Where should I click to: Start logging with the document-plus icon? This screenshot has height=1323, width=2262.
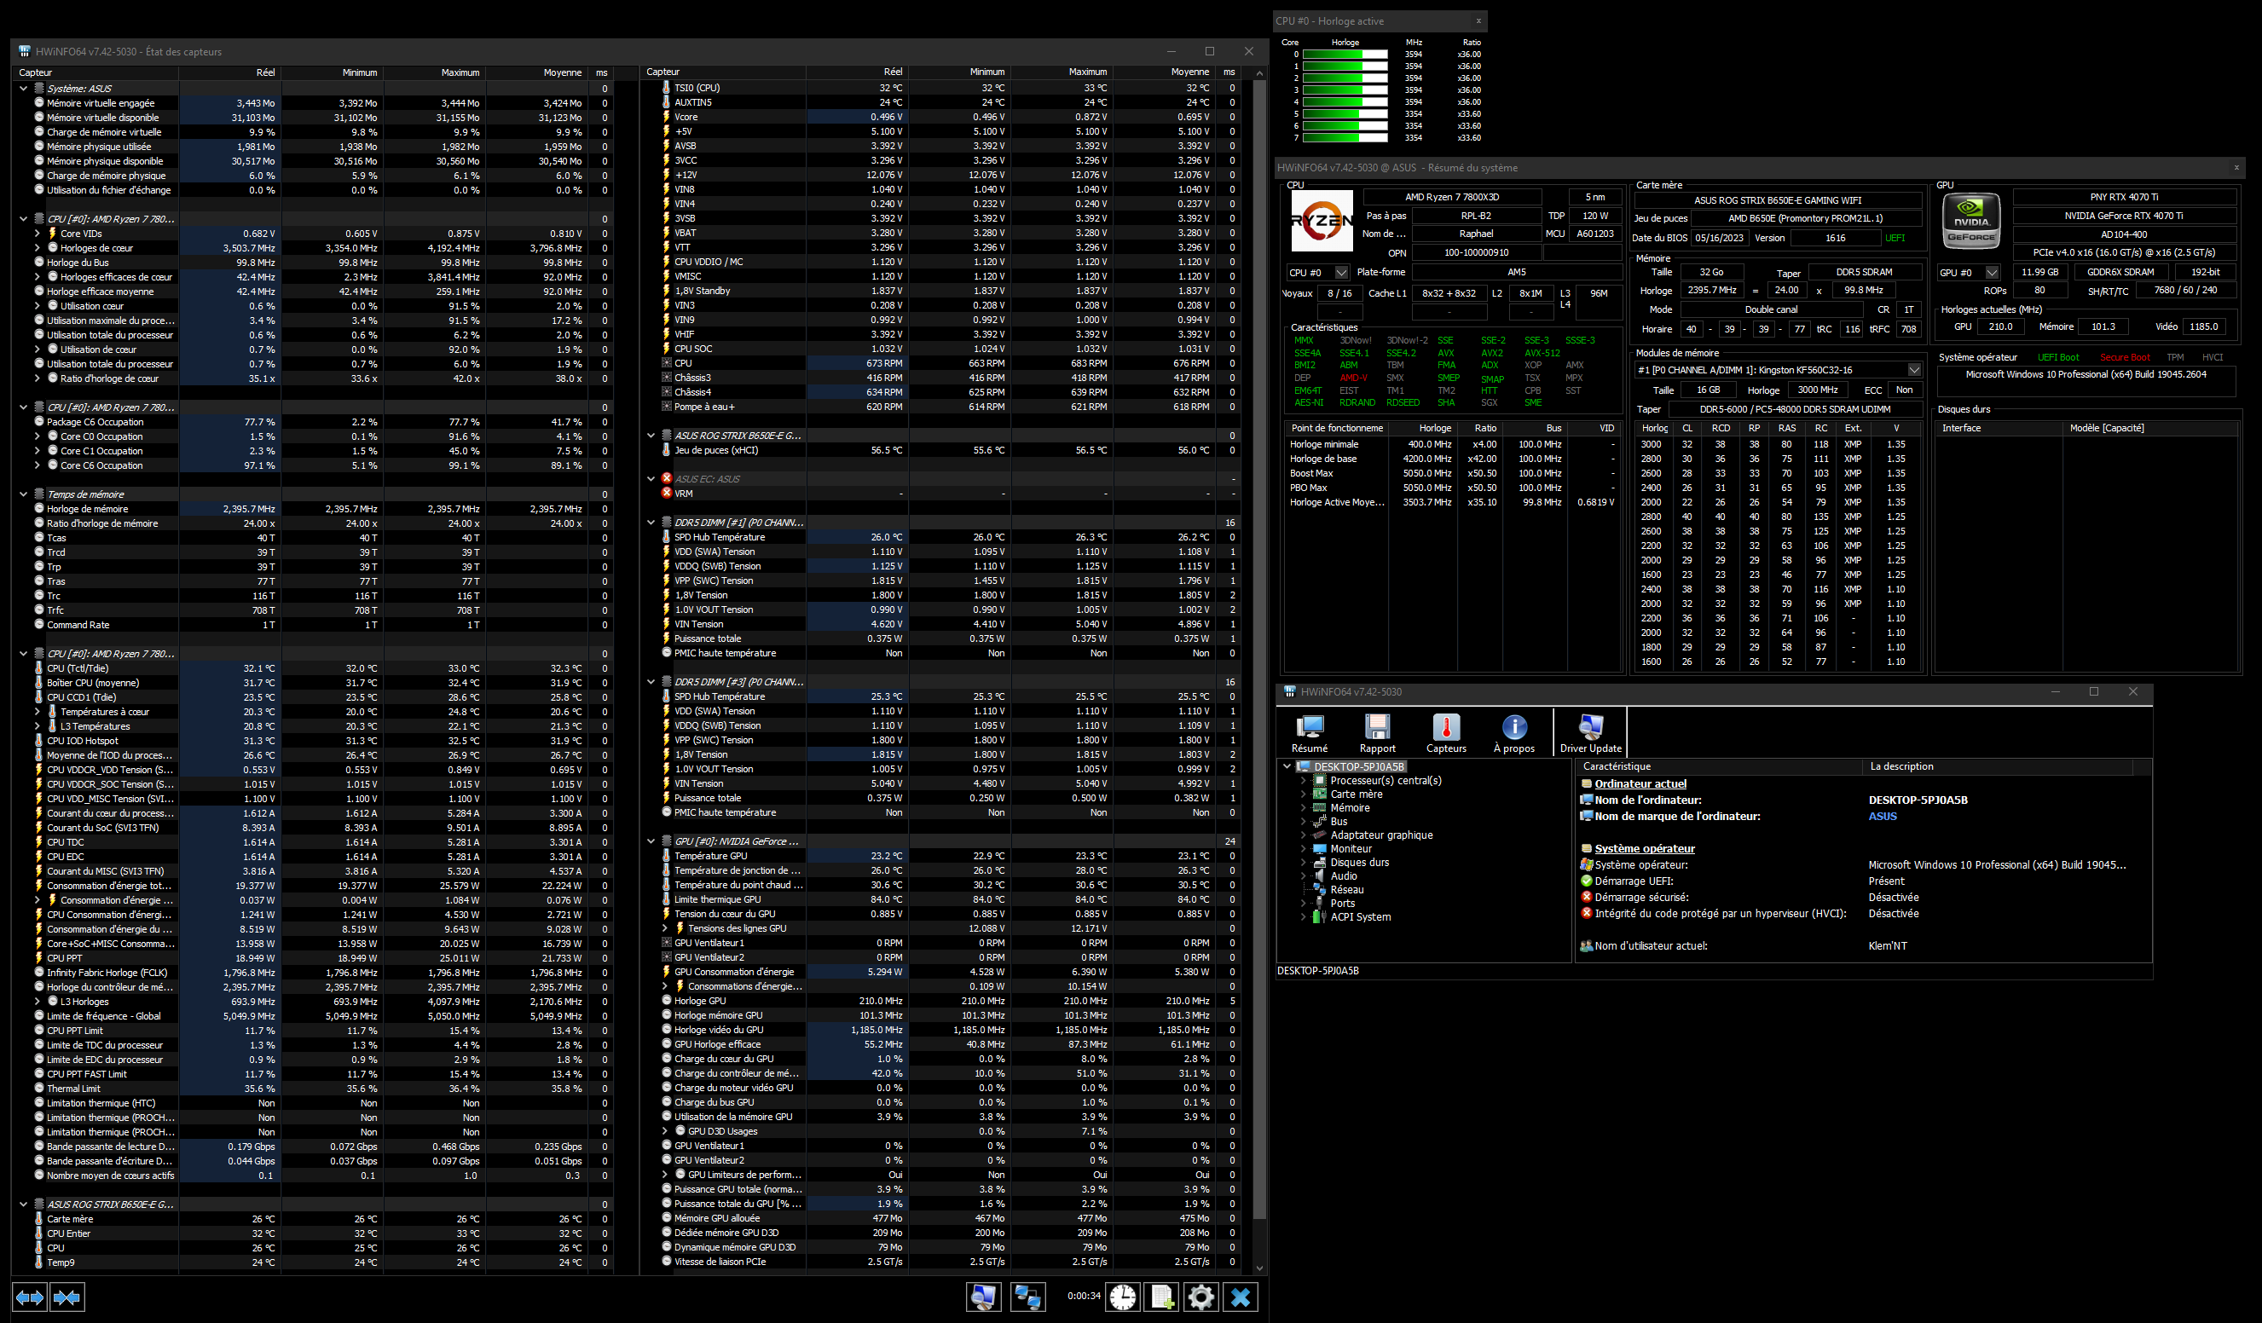click(1162, 1297)
